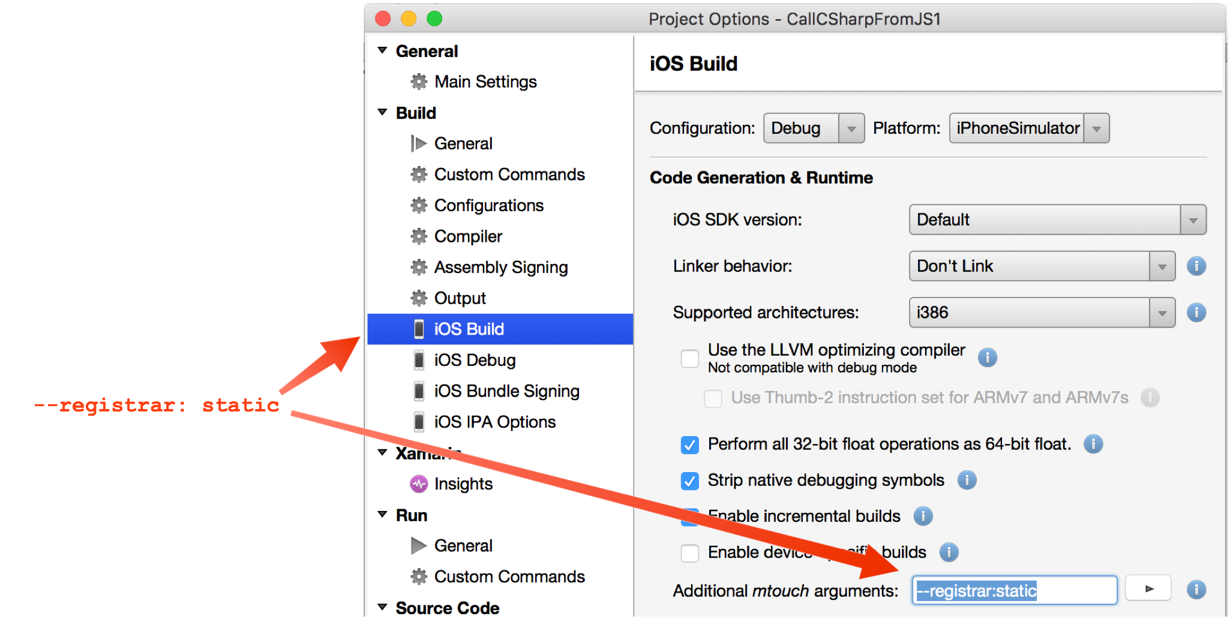Open the Configuration Debug dropdown
This screenshot has width=1230, height=619.
pyautogui.click(x=814, y=128)
